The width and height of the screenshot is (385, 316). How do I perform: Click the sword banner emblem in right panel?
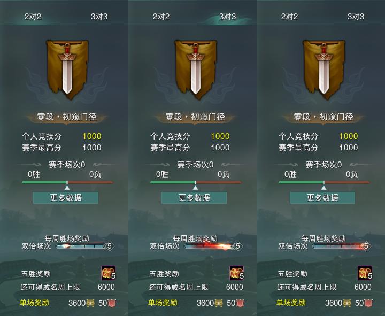click(x=324, y=70)
